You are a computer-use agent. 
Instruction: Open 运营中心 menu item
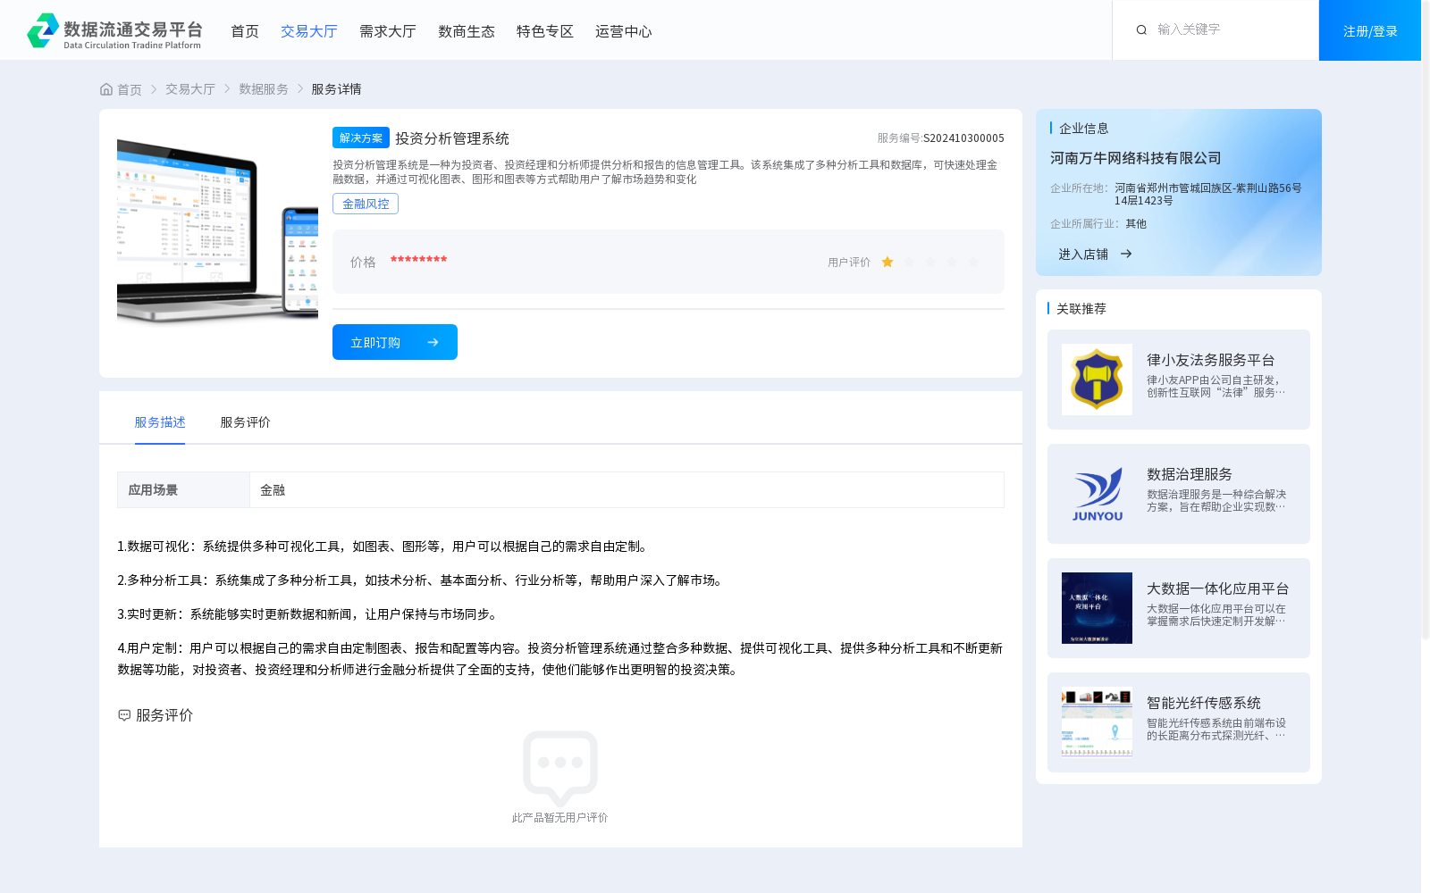click(624, 31)
